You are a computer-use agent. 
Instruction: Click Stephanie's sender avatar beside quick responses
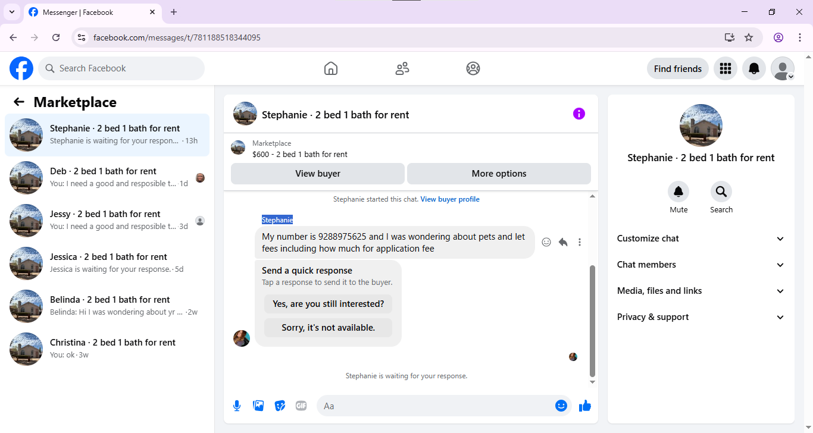pyautogui.click(x=242, y=338)
